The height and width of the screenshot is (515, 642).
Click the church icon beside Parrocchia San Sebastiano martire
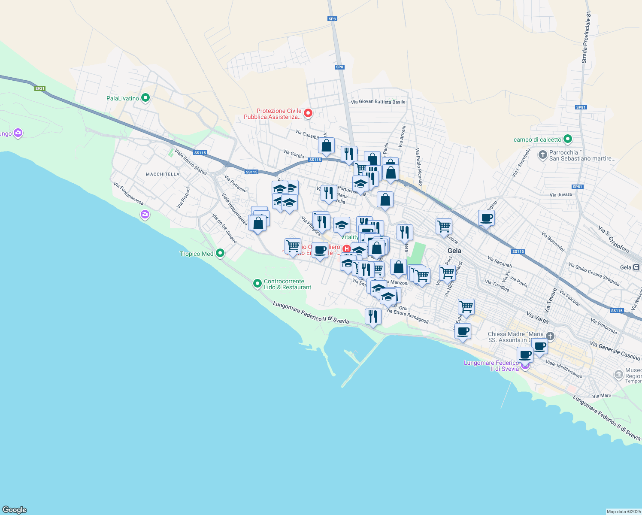[x=542, y=155]
